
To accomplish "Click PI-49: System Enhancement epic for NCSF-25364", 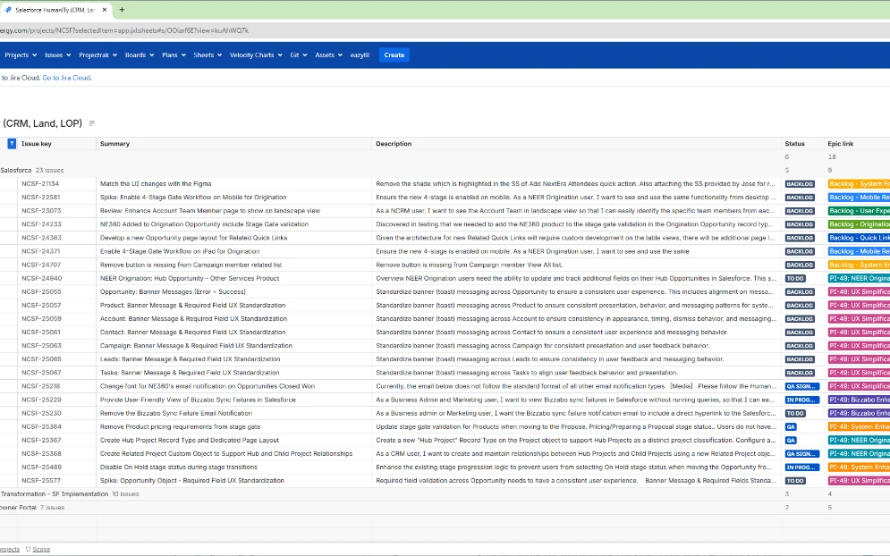I will [x=859, y=426].
